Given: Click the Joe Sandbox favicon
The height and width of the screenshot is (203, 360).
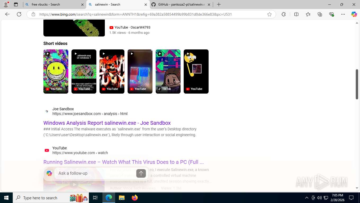Looking at the screenshot, I should (47, 111).
